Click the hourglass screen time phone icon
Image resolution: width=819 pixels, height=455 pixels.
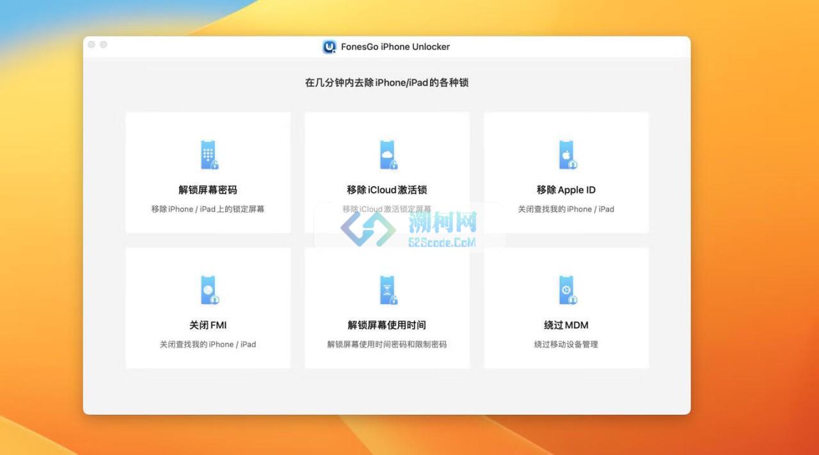pos(388,291)
